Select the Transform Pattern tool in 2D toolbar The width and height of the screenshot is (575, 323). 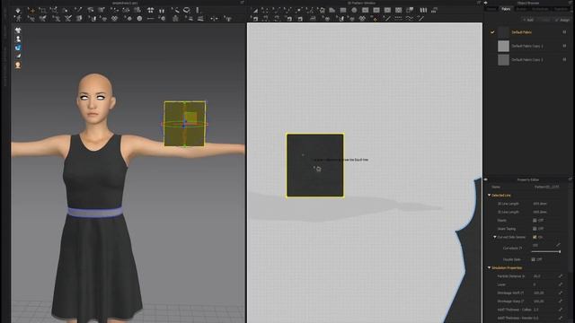(x=255, y=11)
